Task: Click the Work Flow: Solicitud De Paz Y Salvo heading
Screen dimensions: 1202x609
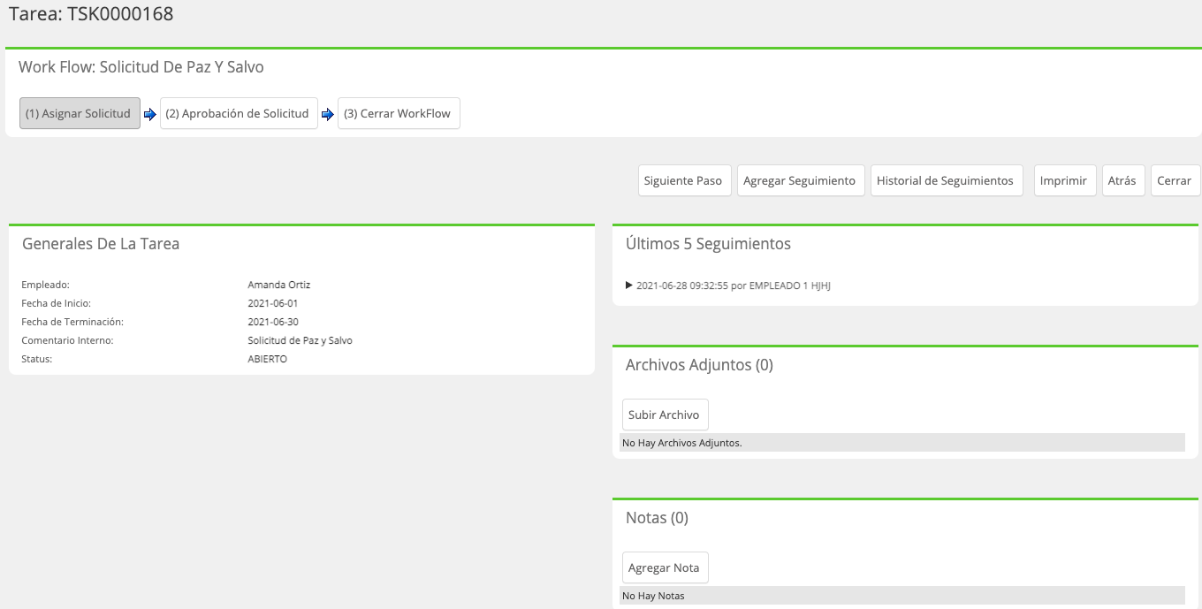Action: pyautogui.click(x=141, y=67)
